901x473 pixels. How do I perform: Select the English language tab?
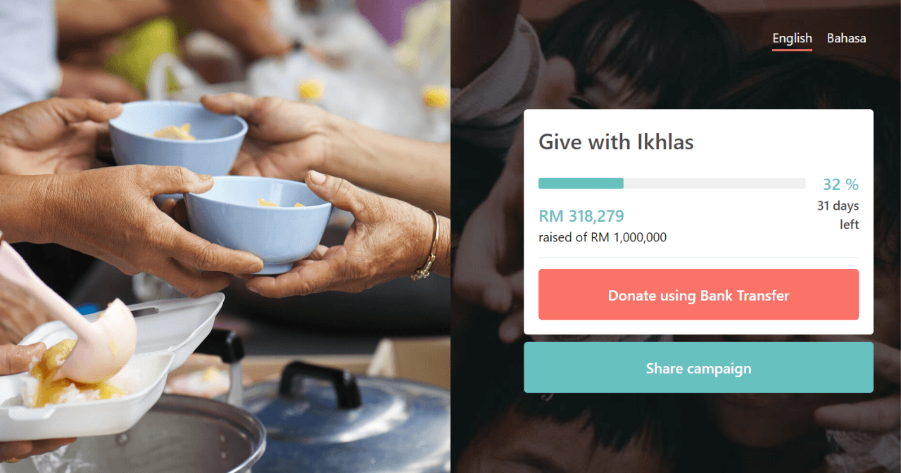point(792,39)
